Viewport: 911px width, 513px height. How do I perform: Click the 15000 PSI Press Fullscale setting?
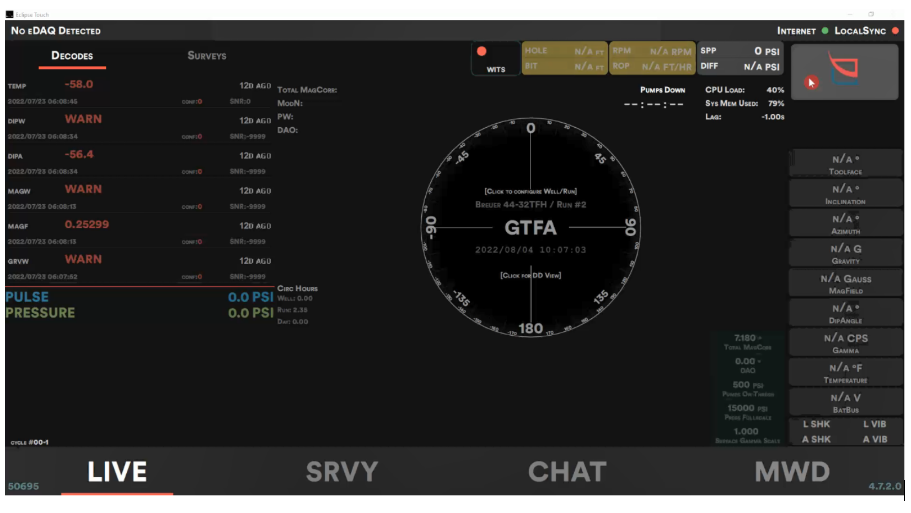coord(747,411)
